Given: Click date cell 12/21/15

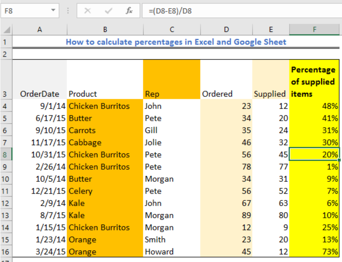Looking at the screenshot, I should pyautogui.click(x=40, y=191).
